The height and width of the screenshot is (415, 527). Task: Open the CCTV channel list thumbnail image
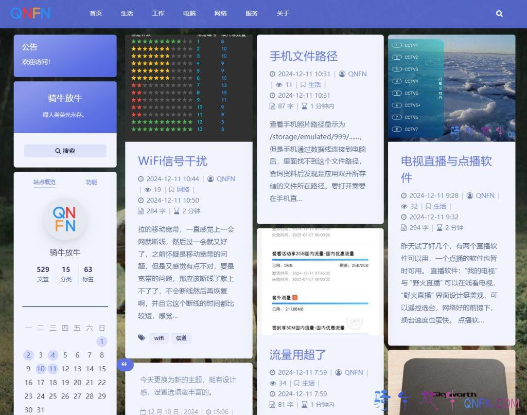click(x=451, y=88)
